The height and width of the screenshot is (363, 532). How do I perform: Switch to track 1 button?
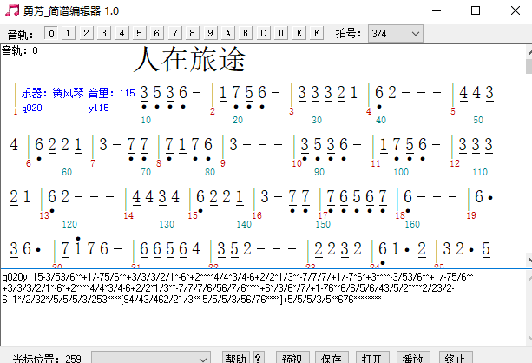(x=69, y=33)
